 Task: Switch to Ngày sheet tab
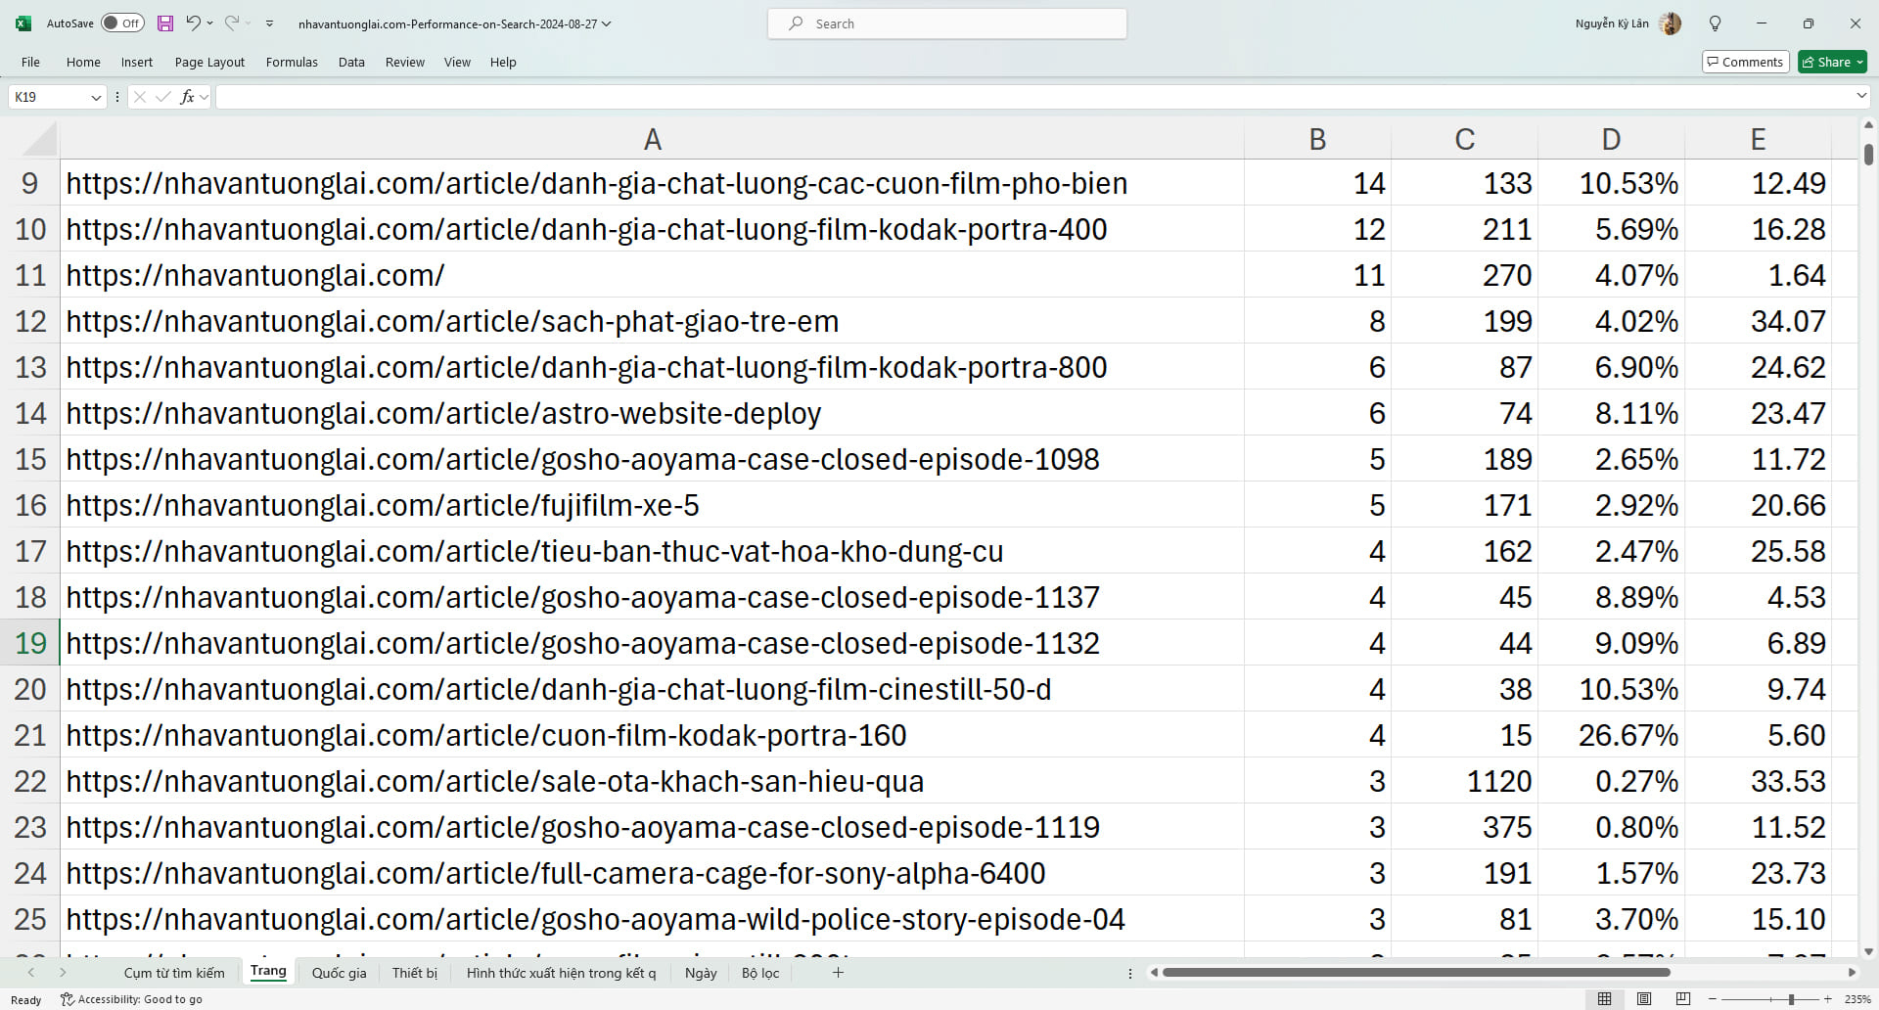tap(701, 973)
